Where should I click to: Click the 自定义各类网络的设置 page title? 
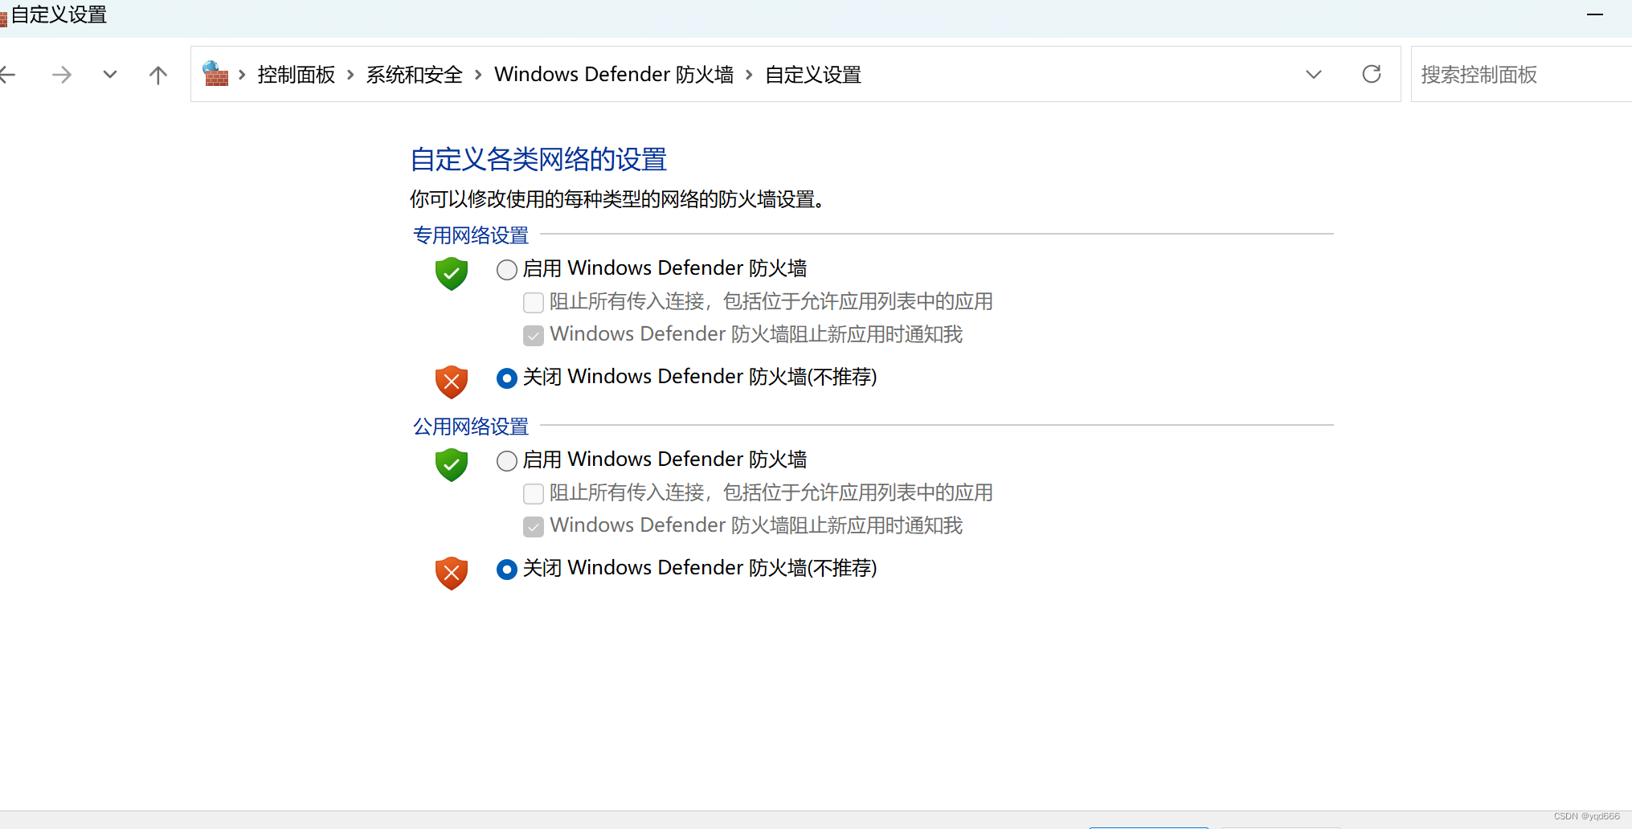point(538,159)
